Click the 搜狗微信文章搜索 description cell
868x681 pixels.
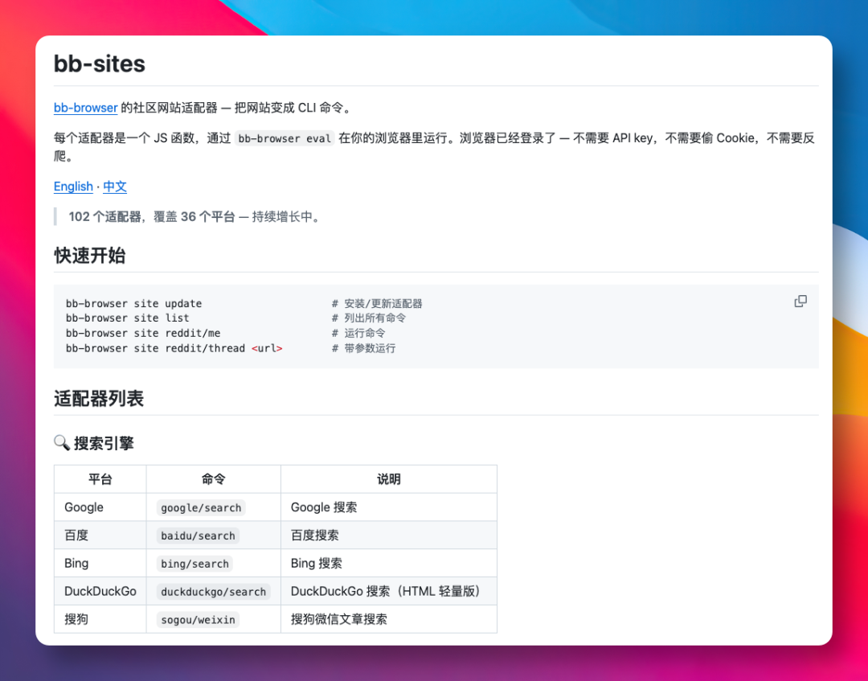pos(389,619)
